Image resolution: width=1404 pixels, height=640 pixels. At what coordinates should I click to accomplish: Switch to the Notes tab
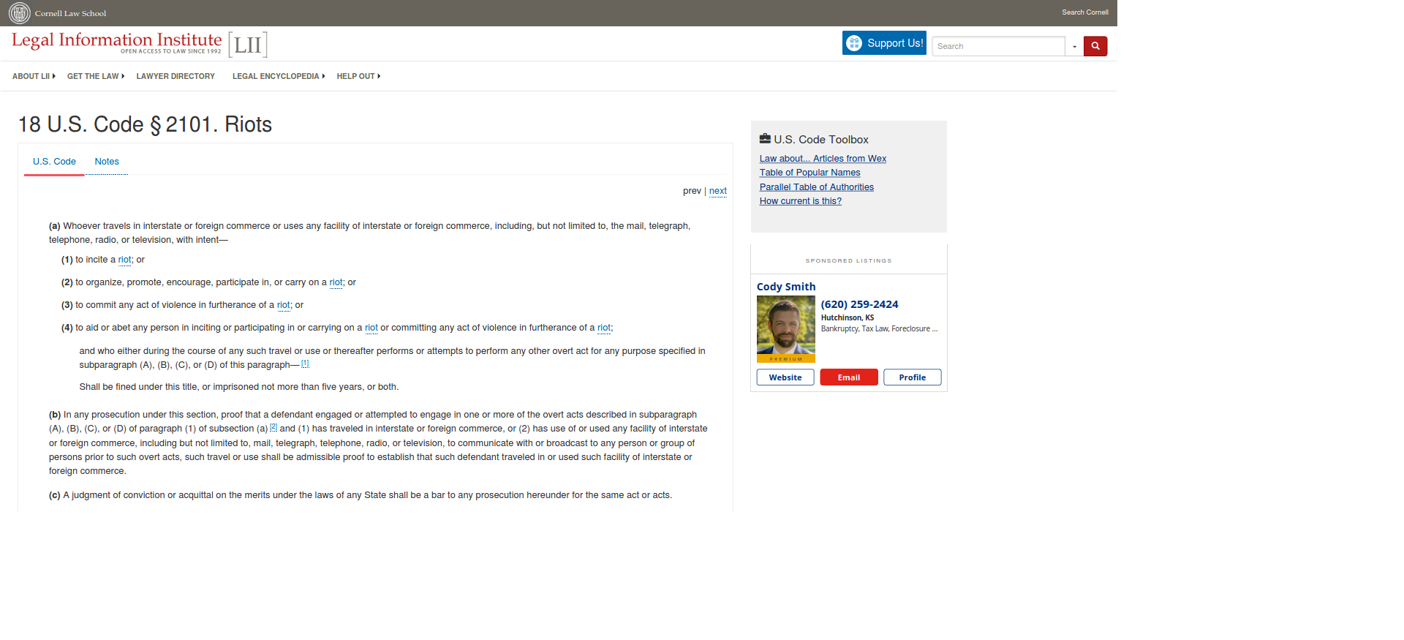pos(107,162)
